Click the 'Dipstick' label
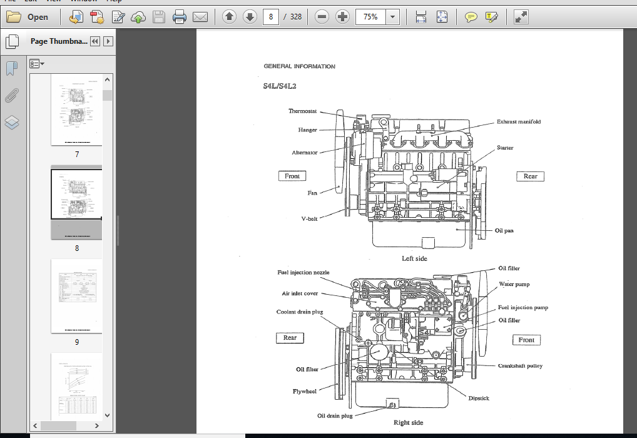 click(479, 398)
